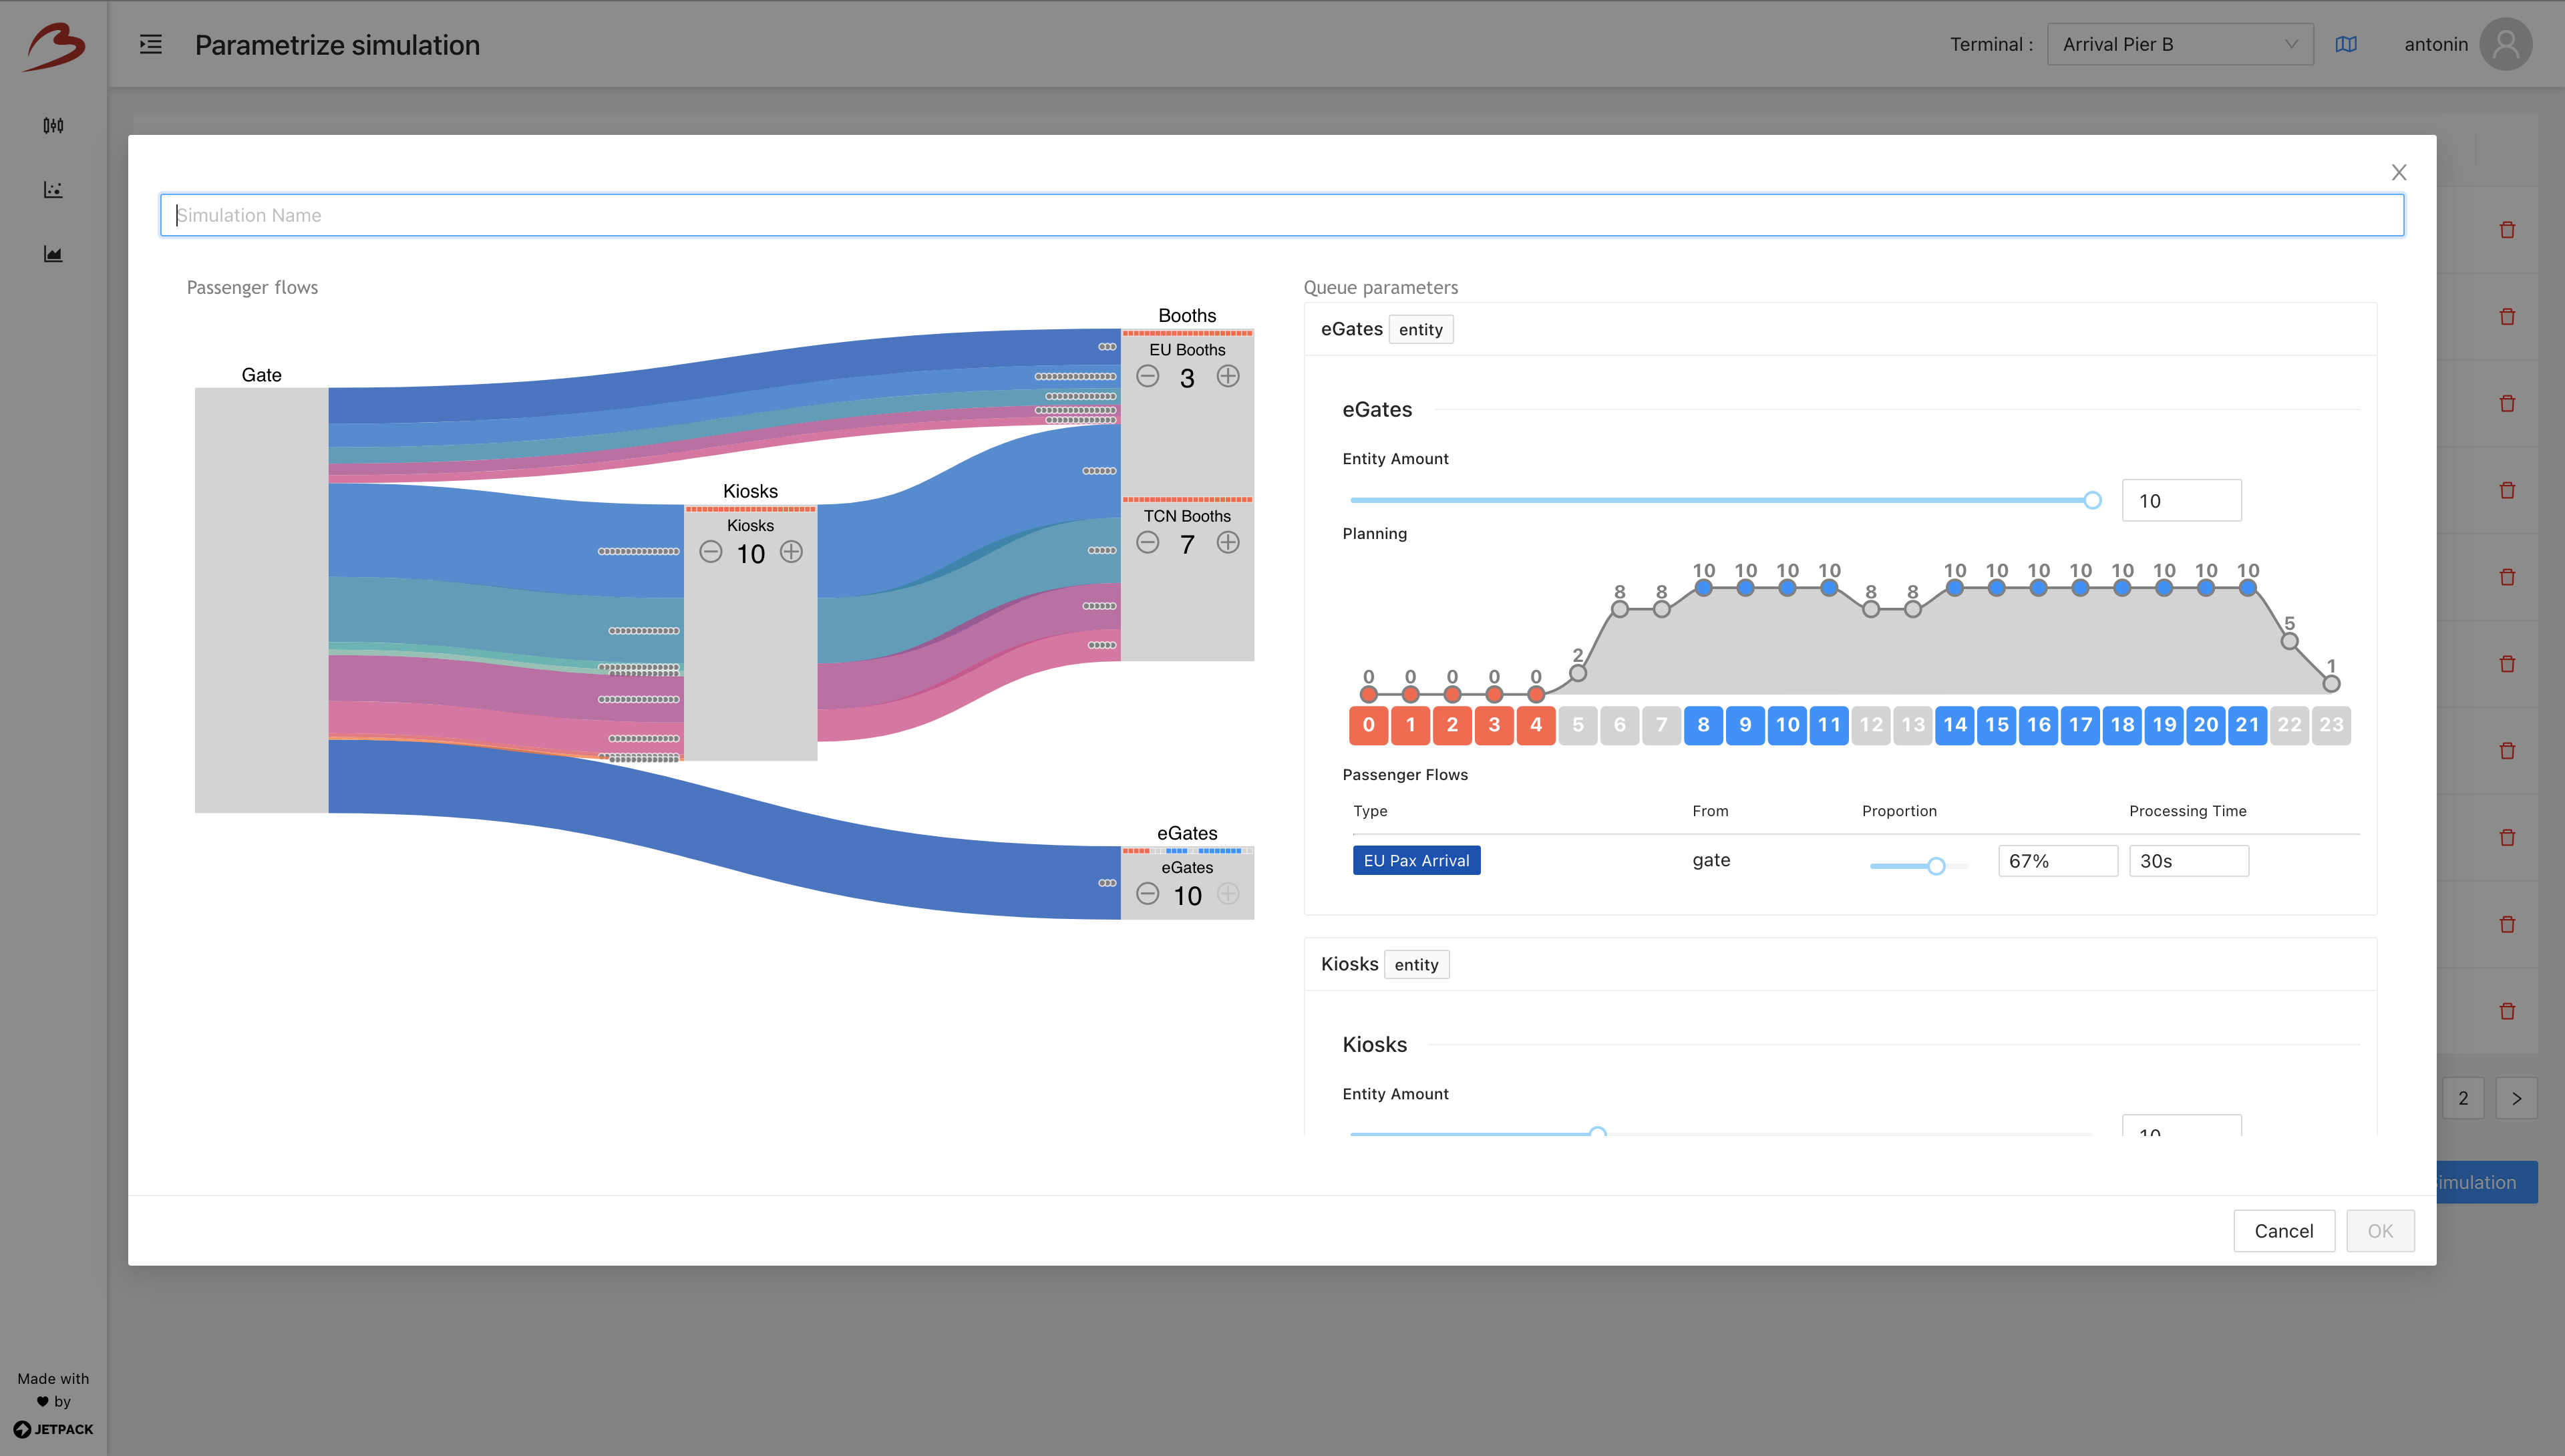The height and width of the screenshot is (1456, 2565).
Task: Click the TCN Booths node label
Action: [x=1187, y=516]
